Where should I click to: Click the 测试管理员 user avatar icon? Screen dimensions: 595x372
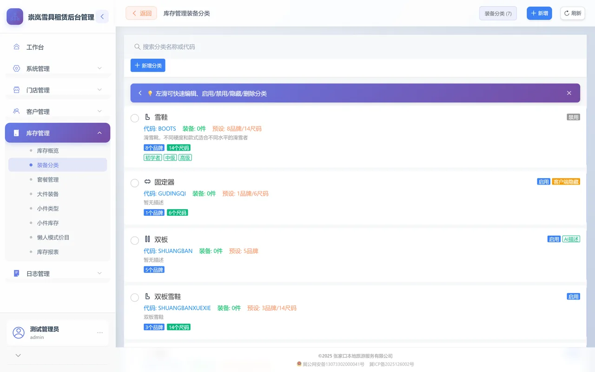pos(19,332)
